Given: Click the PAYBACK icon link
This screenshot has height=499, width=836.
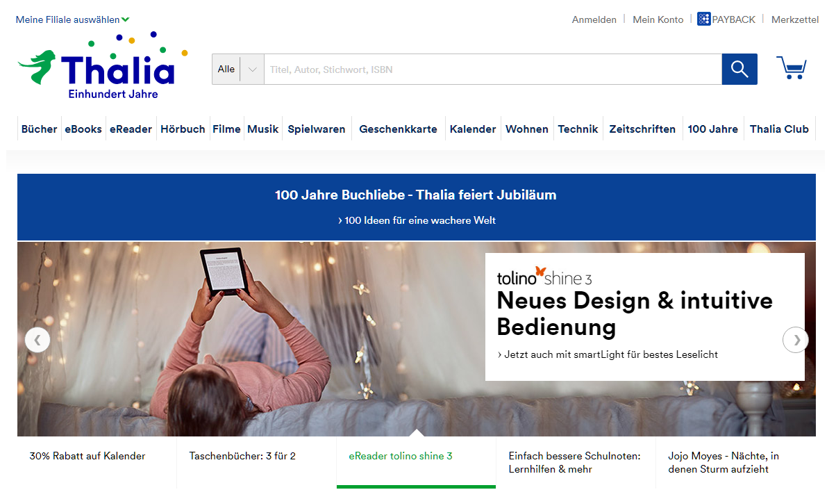Looking at the screenshot, I should pos(726,19).
